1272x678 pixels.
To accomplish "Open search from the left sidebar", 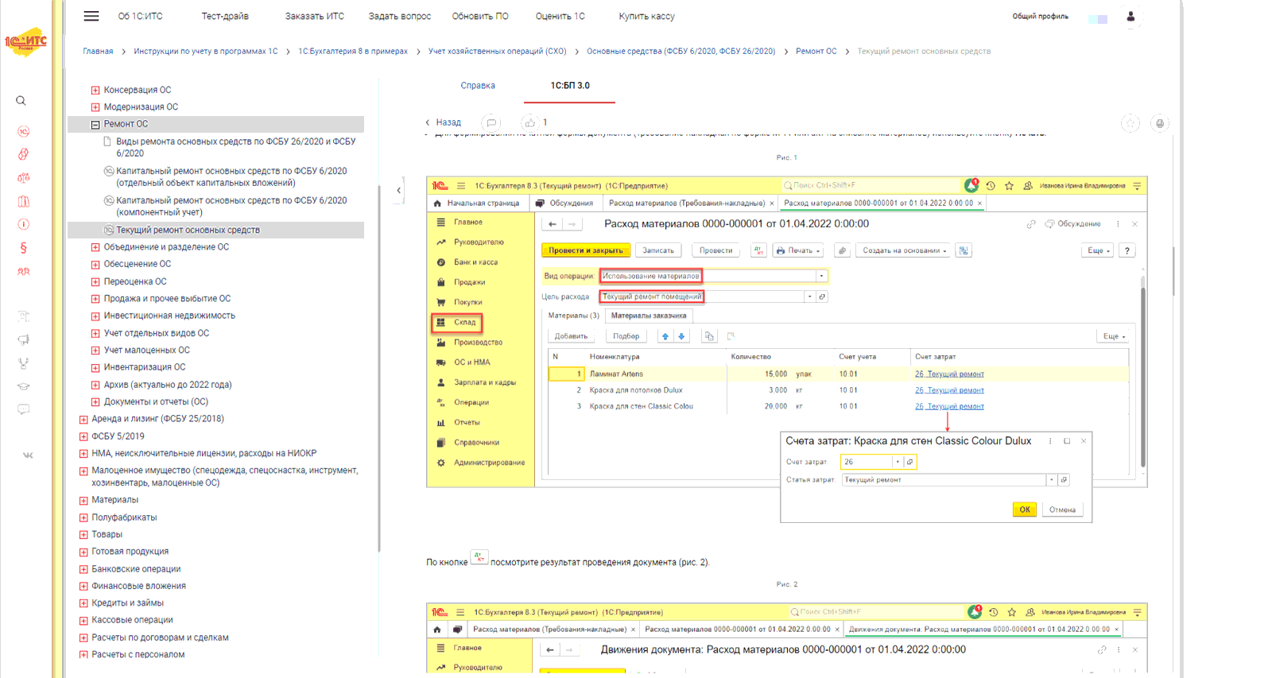I will (x=21, y=101).
